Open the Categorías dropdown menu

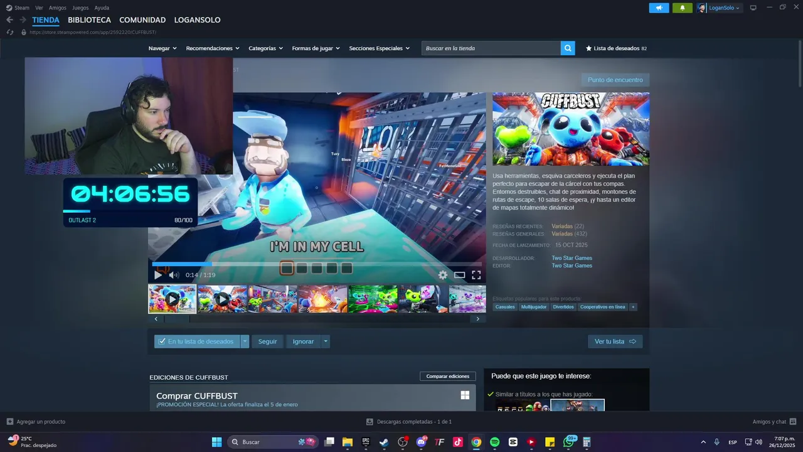click(265, 48)
